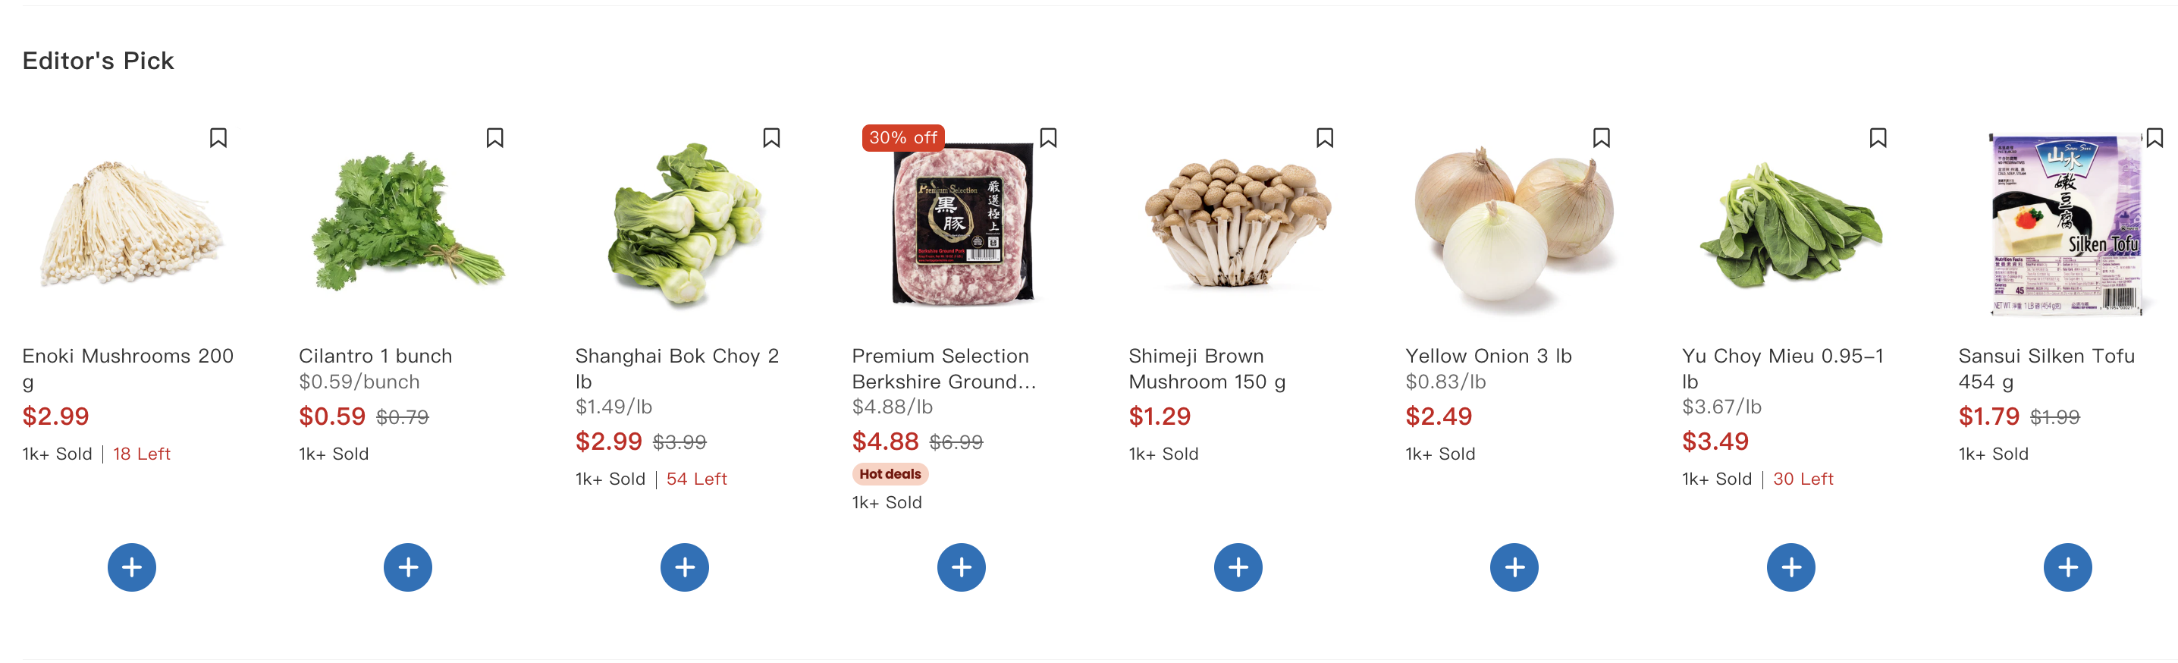Bookmark the Yellow Onion item

1602,138
